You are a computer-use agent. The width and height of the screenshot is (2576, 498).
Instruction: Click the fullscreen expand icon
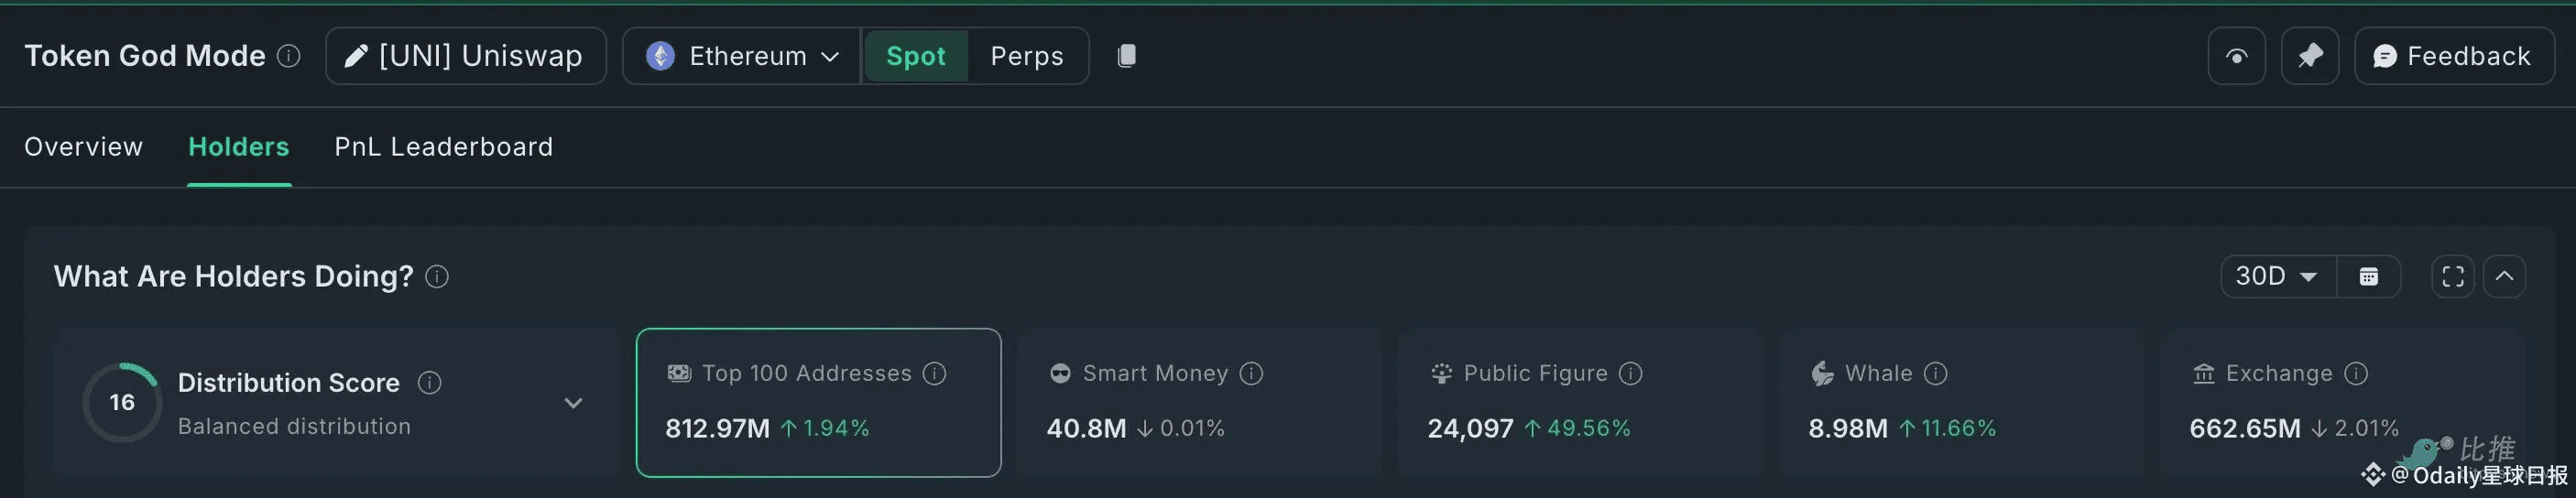tap(2452, 277)
